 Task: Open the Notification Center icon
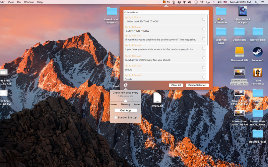(x=262, y=2)
